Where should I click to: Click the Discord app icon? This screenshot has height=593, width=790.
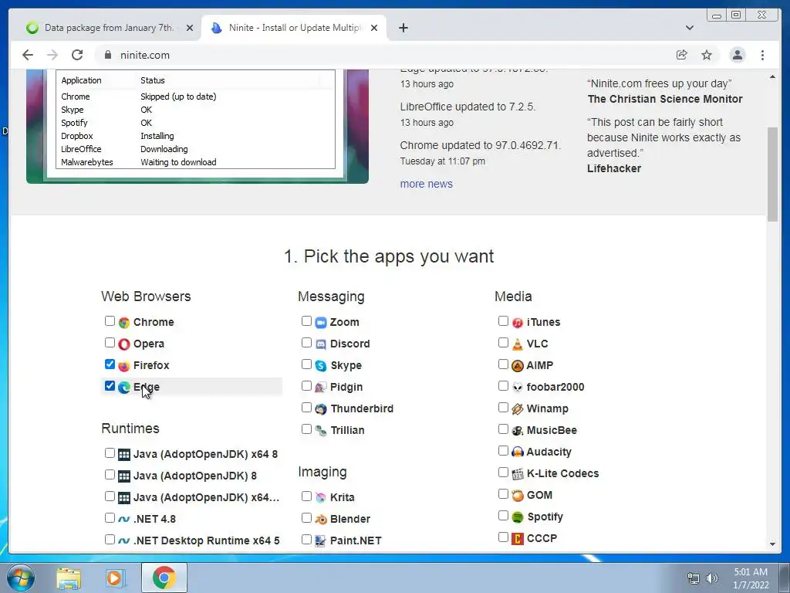(321, 344)
